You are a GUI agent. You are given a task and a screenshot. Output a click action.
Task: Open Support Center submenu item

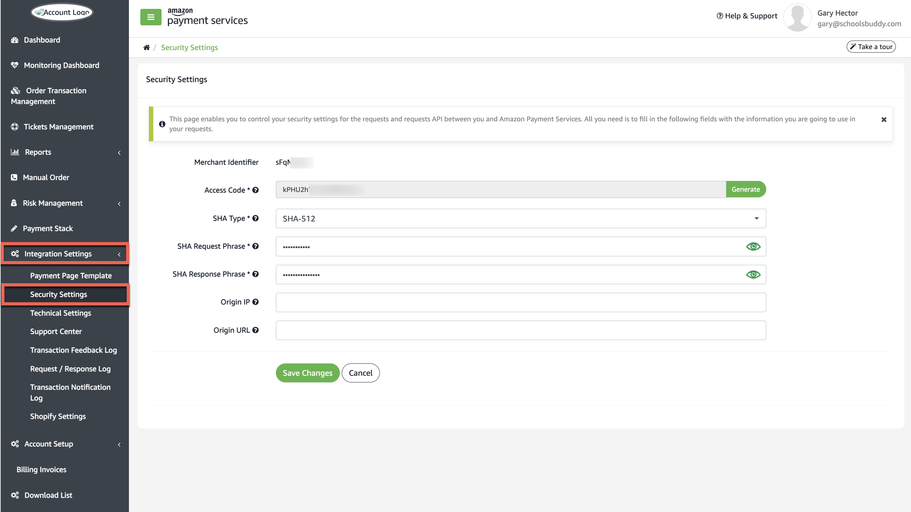click(56, 331)
